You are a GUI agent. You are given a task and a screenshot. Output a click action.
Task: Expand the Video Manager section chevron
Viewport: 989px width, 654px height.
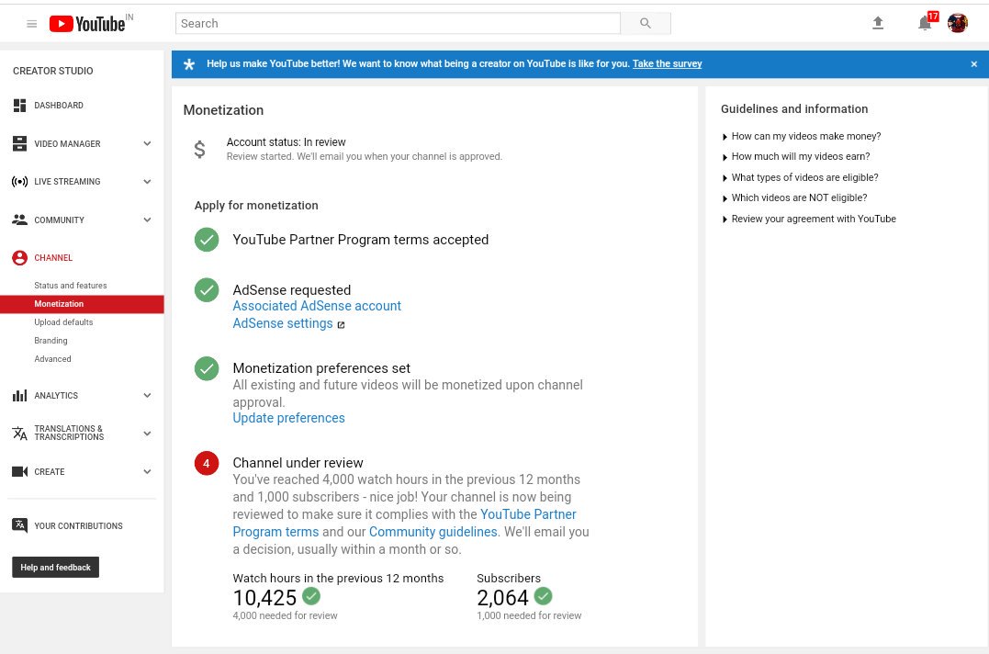coord(147,144)
